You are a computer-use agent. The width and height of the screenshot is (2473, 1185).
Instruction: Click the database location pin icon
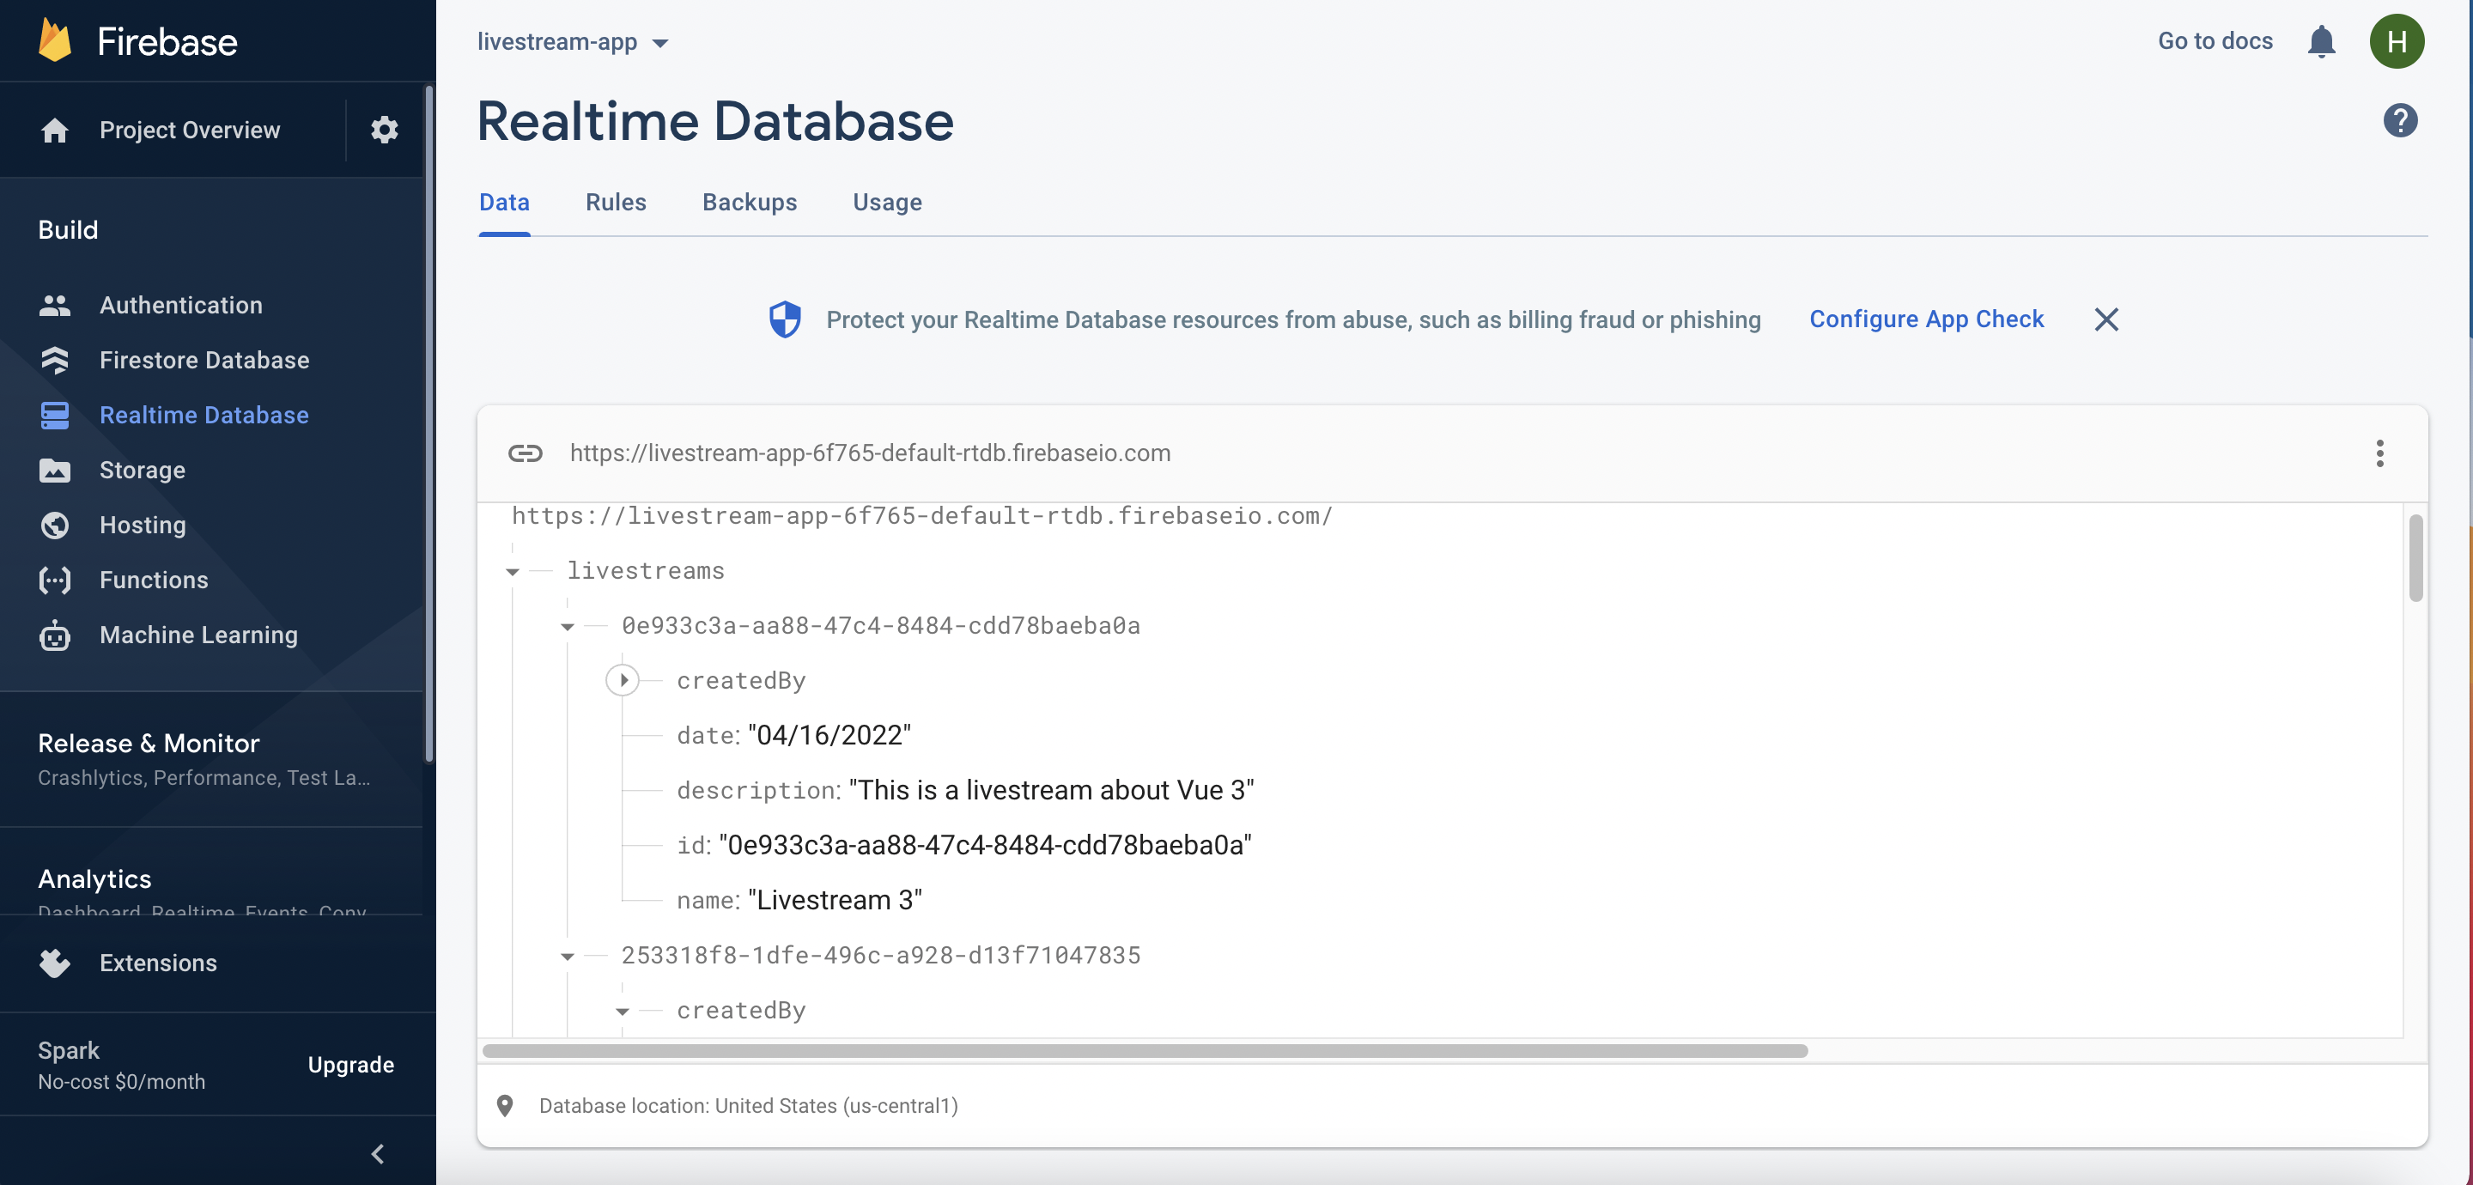click(504, 1105)
